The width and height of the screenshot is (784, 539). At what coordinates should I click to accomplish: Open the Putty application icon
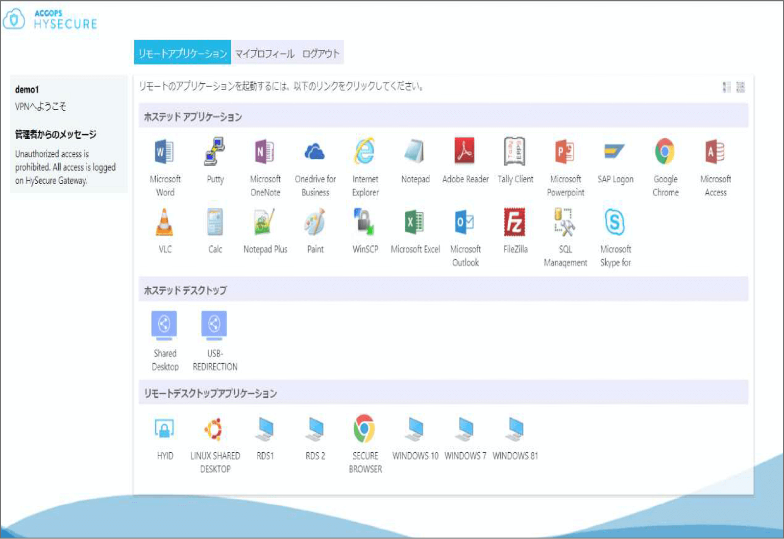pyautogui.click(x=215, y=151)
